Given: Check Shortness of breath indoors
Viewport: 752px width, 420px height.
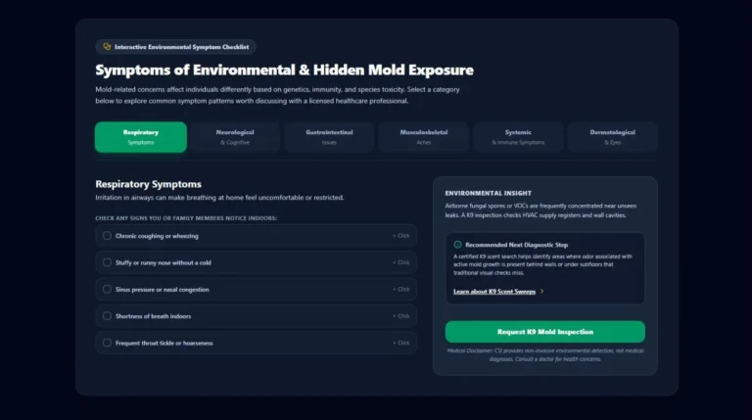Looking at the screenshot, I should tap(107, 316).
